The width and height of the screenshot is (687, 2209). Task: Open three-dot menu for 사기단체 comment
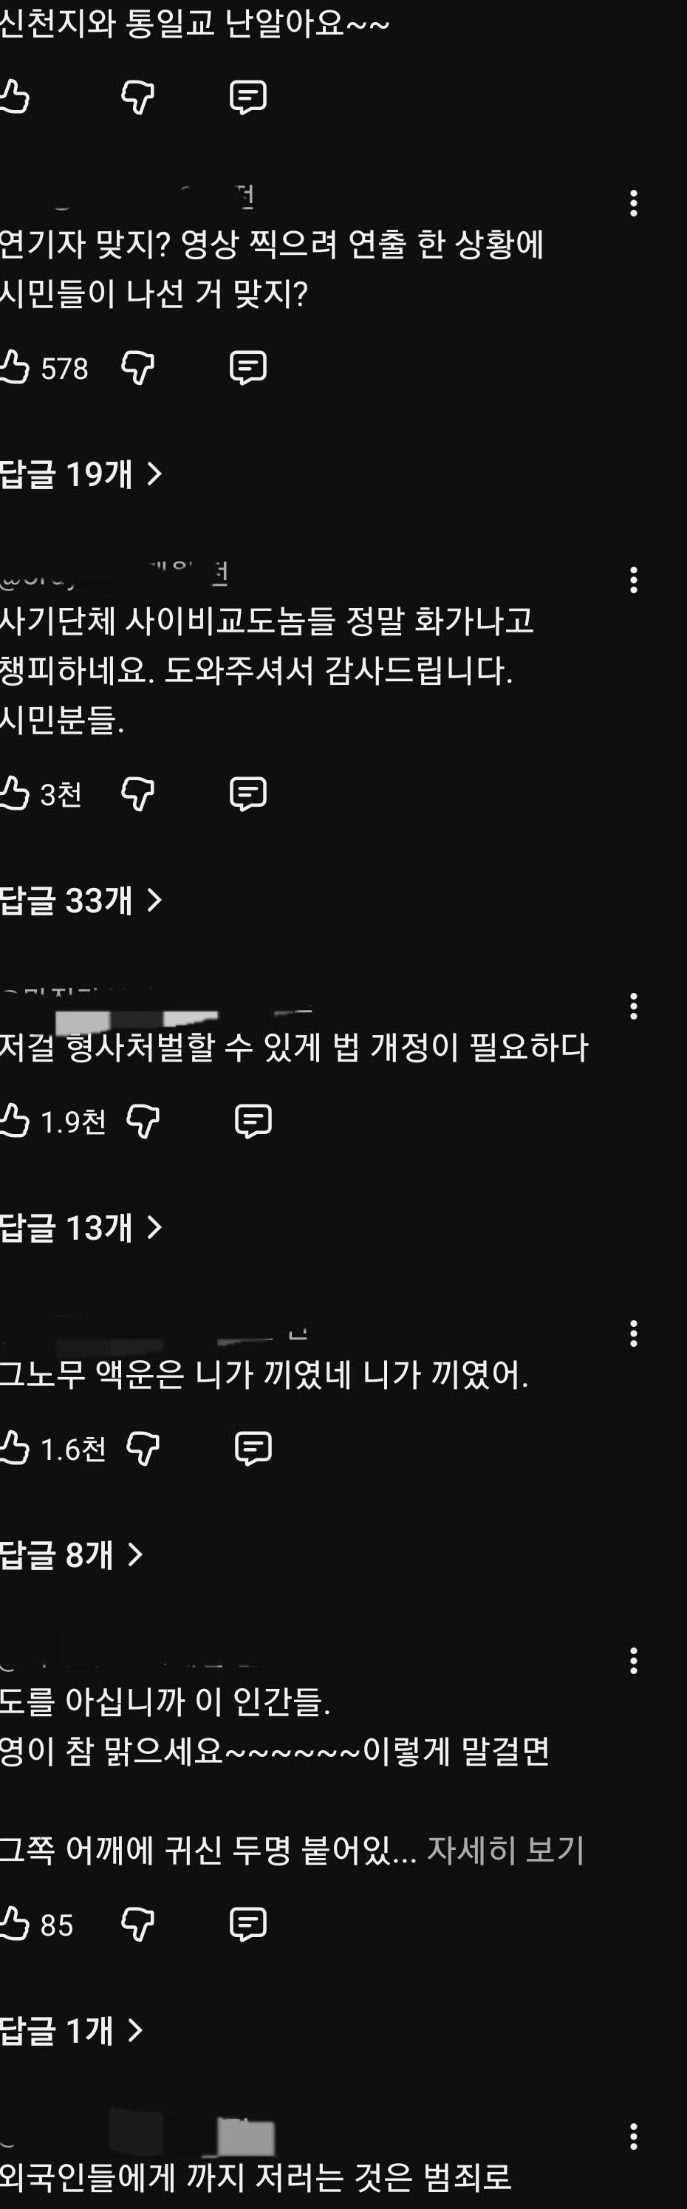coord(633,580)
